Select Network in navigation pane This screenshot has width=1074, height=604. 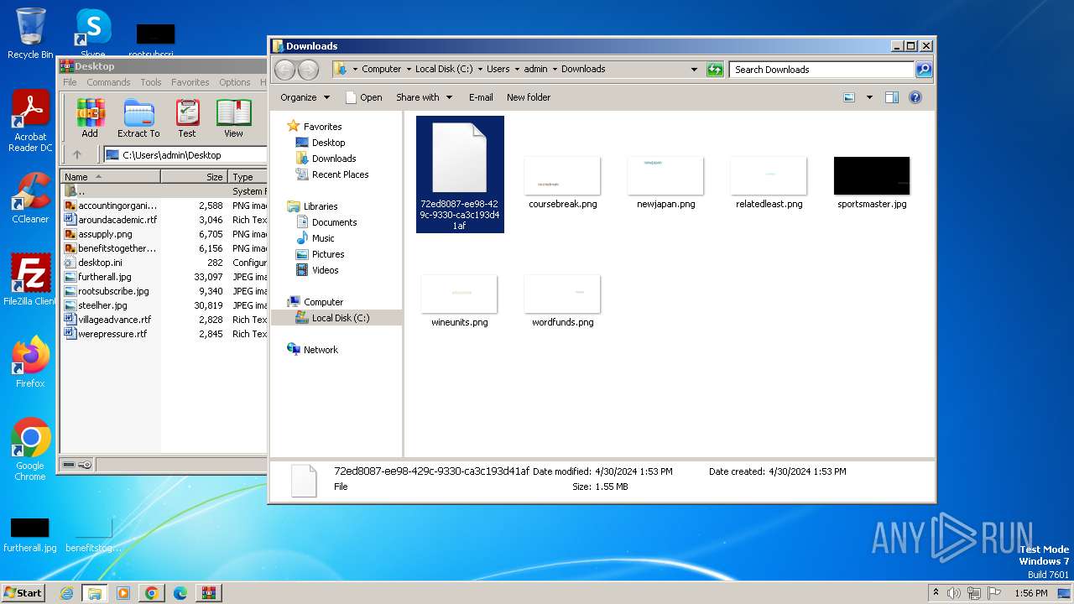(312, 350)
